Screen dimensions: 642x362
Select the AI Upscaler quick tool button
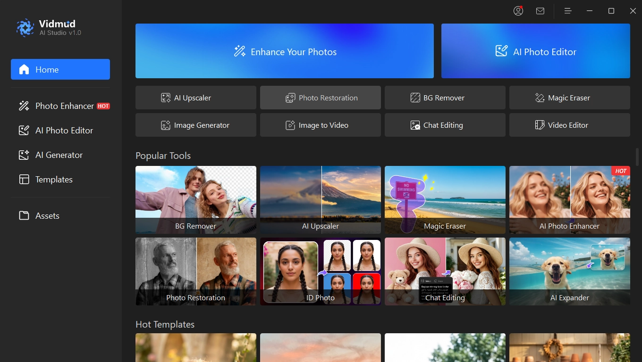(x=196, y=98)
